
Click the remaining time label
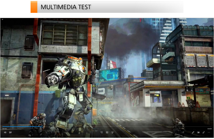point(209,129)
